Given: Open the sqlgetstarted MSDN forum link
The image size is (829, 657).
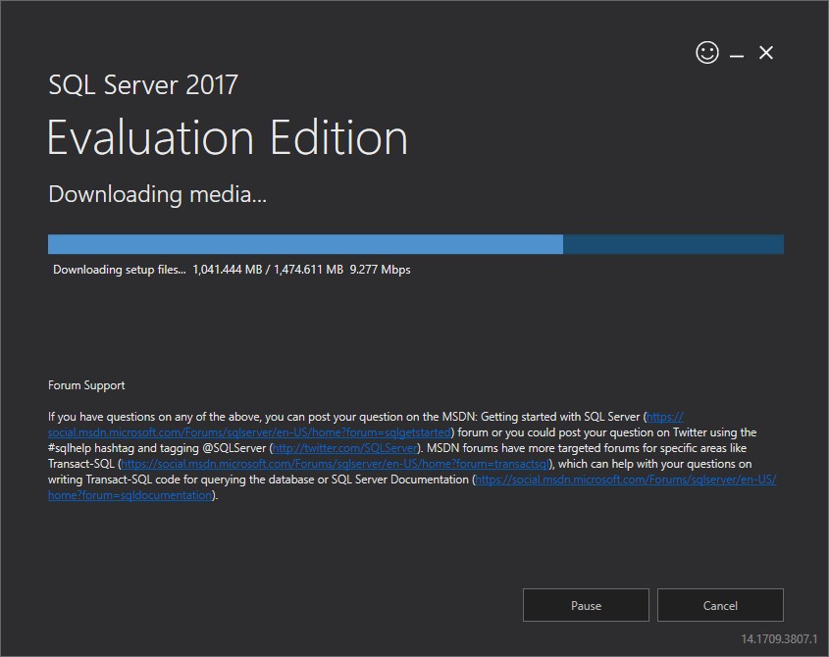Looking at the screenshot, I should point(249,432).
